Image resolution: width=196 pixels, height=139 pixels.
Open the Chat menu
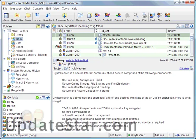[27, 8]
